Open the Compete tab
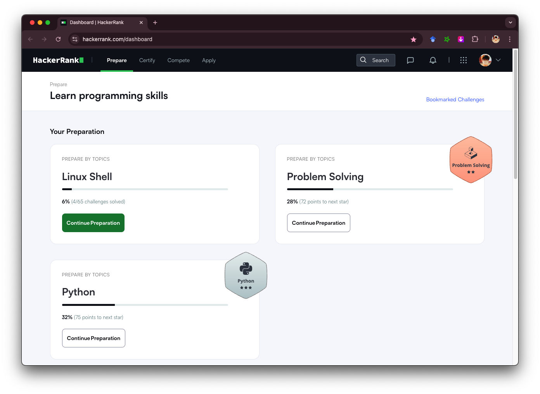Image resolution: width=540 pixels, height=394 pixels. pos(178,60)
